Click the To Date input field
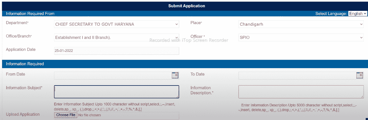The height and width of the screenshot is (120, 368). tap(297, 75)
